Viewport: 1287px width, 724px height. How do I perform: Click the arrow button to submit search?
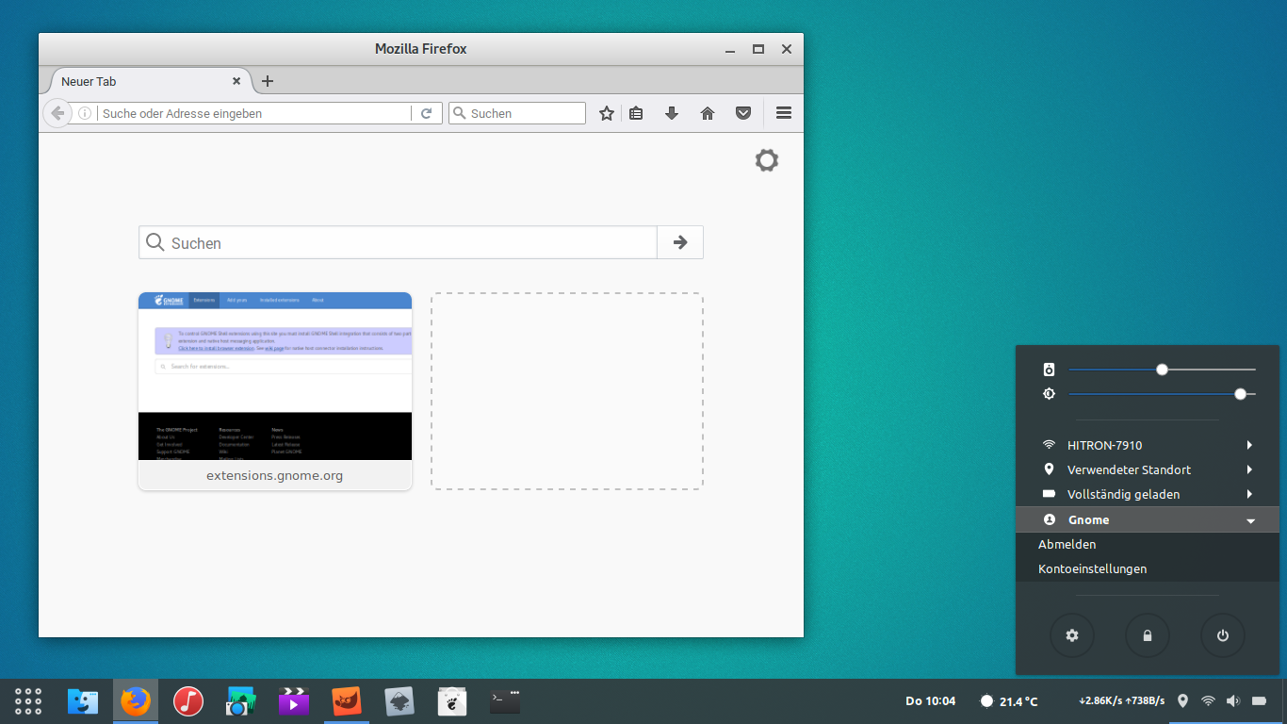(680, 242)
